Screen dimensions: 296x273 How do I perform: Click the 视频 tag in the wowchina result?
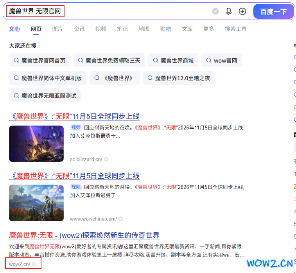coord(76,187)
